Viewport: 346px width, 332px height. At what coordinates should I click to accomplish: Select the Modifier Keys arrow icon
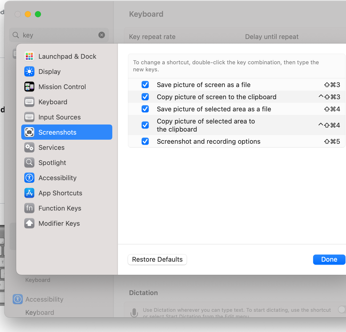coord(29,223)
